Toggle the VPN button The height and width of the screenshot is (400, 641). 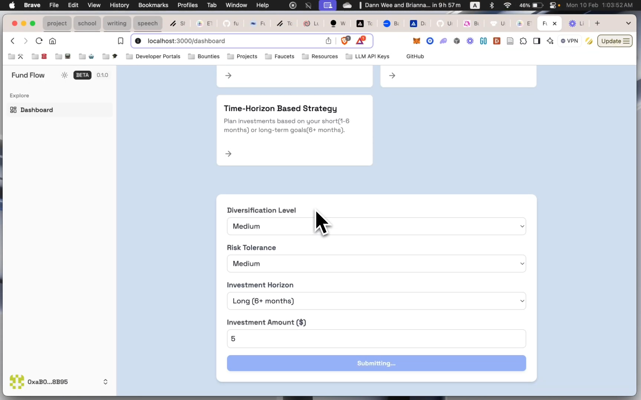[569, 41]
